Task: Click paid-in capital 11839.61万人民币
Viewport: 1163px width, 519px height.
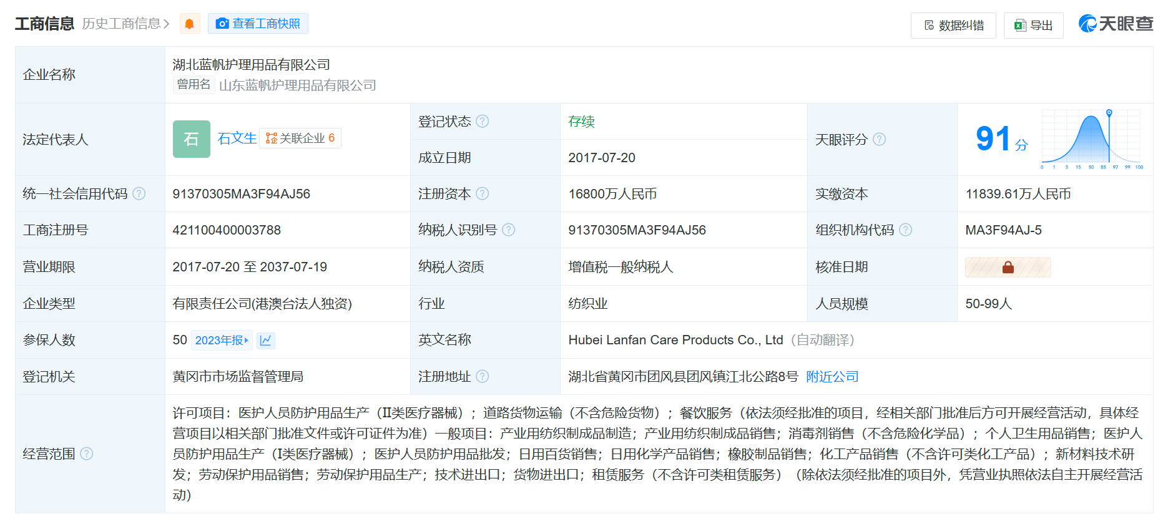Action: tap(1018, 194)
